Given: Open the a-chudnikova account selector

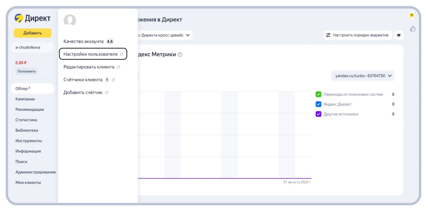Looking at the screenshot, I should (x=33, y=47).
